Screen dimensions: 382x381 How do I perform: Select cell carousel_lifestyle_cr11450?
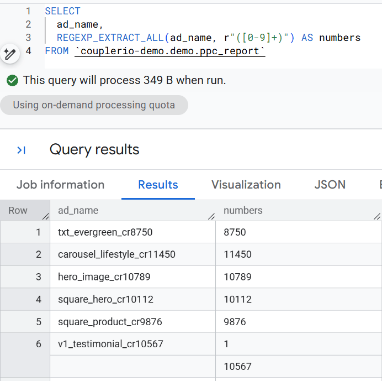133,254
